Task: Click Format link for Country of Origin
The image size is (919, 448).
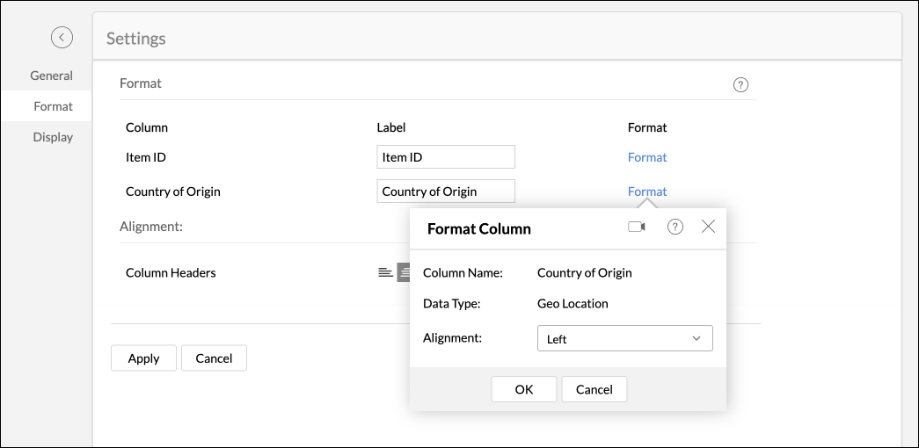Action: point(647,191)
